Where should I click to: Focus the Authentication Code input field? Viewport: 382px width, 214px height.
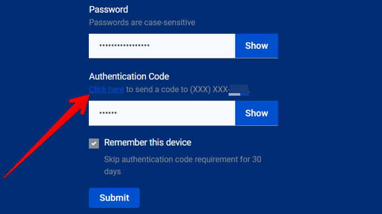[x=162, y=113]
